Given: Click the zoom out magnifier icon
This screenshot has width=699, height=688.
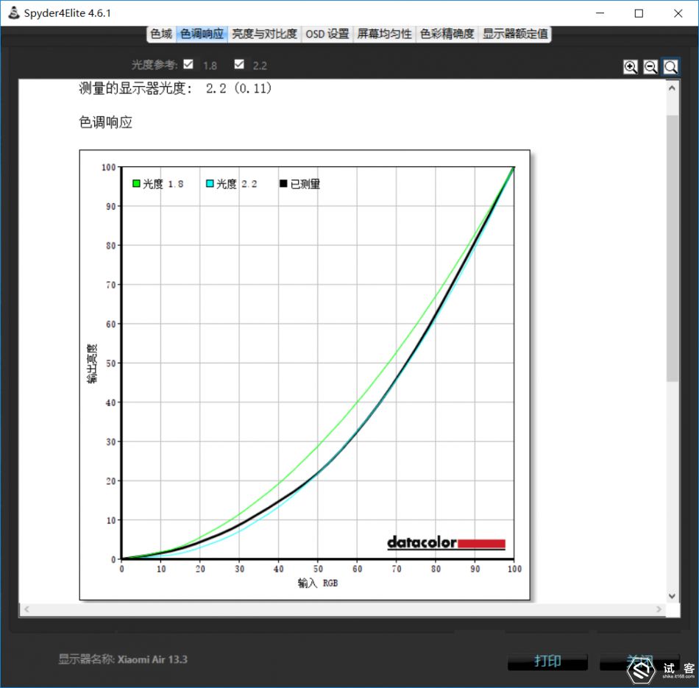Looking at the screenshot, I should pos(650,67).
